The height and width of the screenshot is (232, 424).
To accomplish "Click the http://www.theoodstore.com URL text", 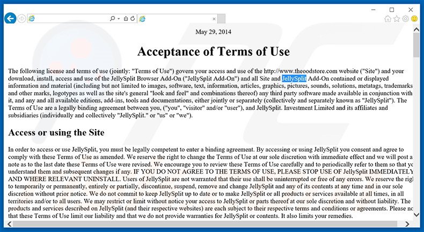I will [301, 71].
